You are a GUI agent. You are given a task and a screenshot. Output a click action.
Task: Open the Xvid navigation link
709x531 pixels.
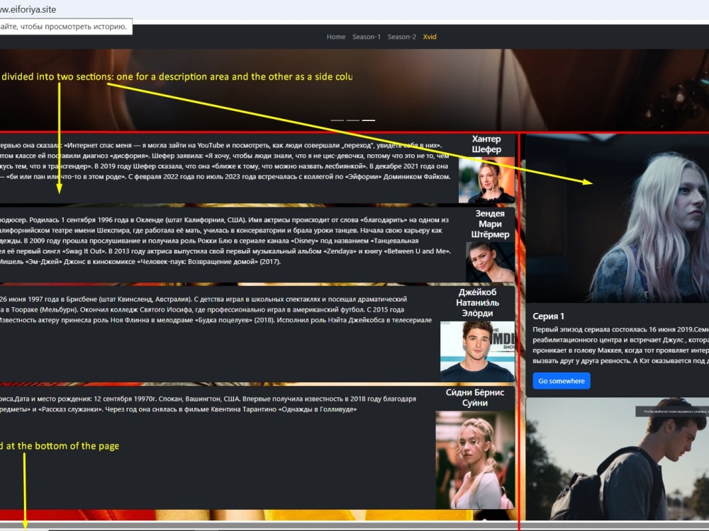pyautogui.click(x=430, y=37)
